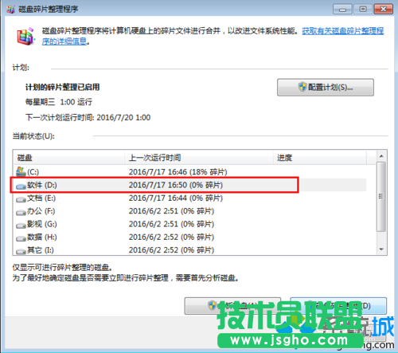The width and height of the screenshot is (398, 353).
Task: Click disk list scrollbar up arrow
Action: [x=381, y=156]
